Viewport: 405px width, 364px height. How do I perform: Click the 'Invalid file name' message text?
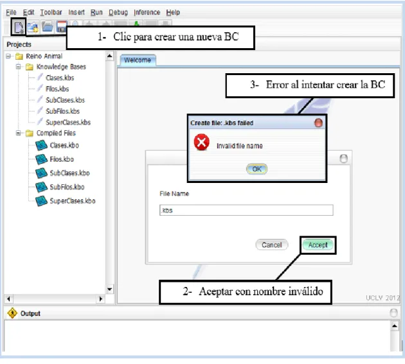click(x=239, y=146)
